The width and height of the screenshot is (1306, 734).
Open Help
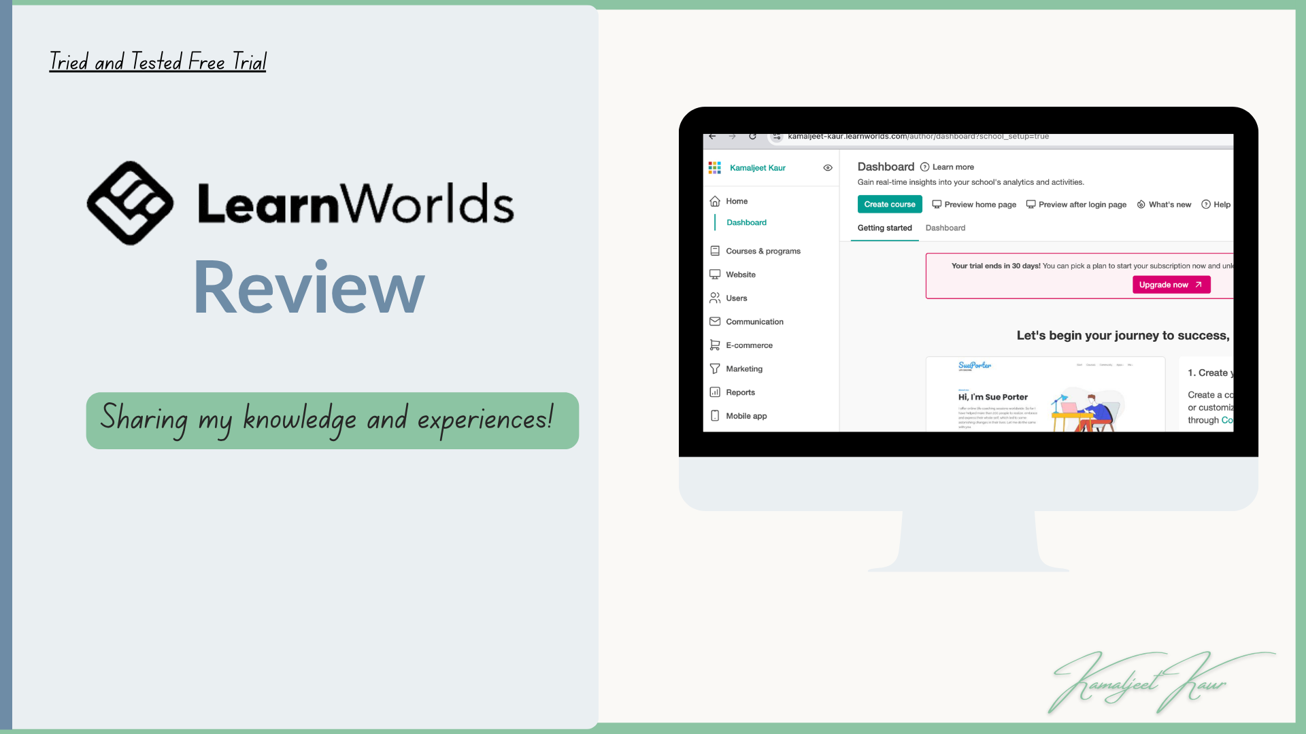1222,205
